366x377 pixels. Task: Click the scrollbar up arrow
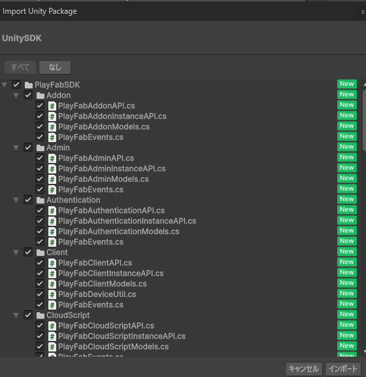click(365, 84)
